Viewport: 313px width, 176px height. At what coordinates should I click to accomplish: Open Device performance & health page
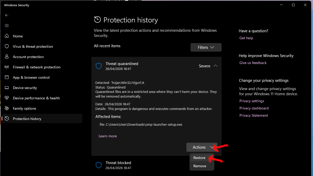click(42, 98)
